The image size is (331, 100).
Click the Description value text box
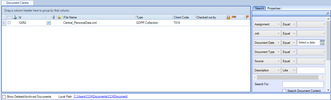[x=311, y=70]
